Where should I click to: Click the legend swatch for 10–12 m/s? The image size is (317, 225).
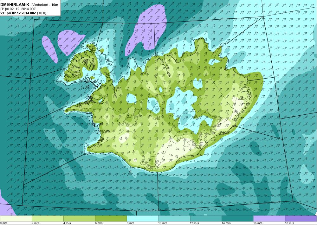pos(174,219)
